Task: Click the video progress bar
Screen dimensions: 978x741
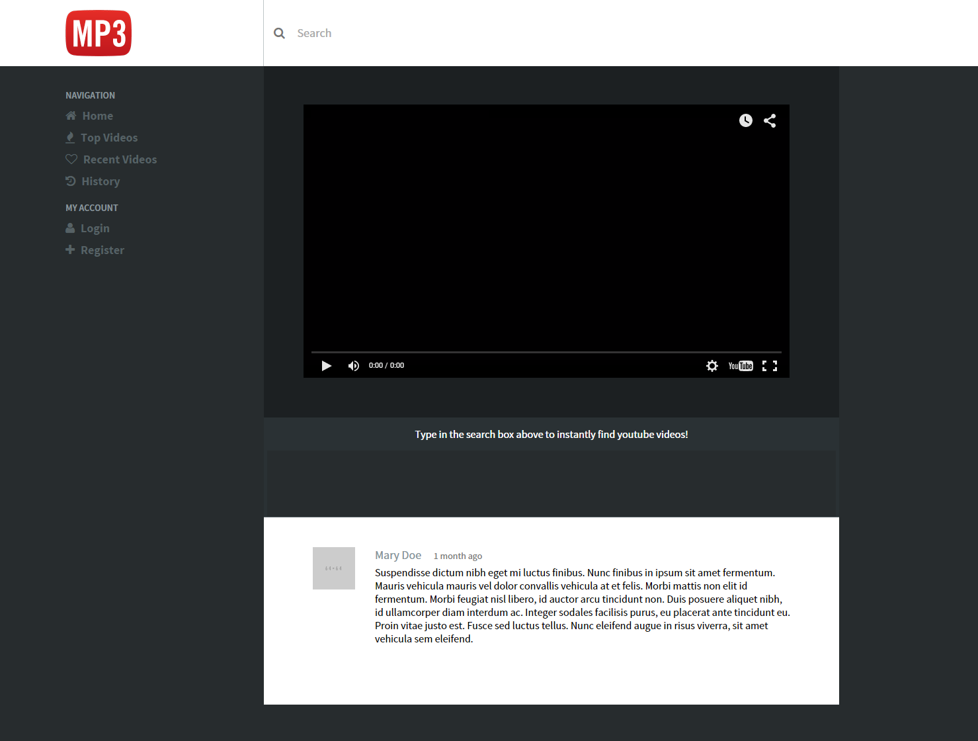Action: coord(546,352)
